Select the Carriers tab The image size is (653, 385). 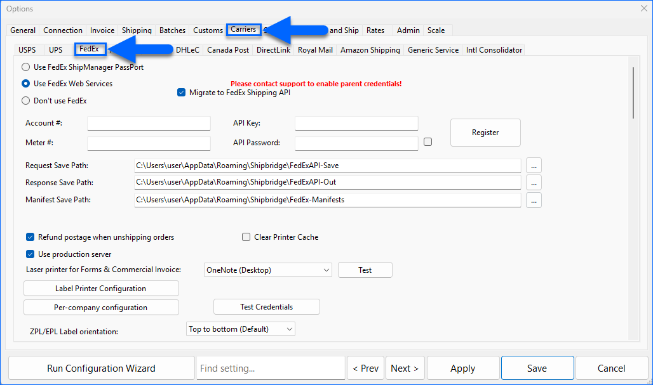[244, 30]
